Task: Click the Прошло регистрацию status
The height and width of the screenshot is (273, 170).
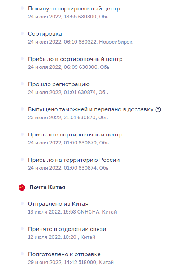Action: (59, 84)
